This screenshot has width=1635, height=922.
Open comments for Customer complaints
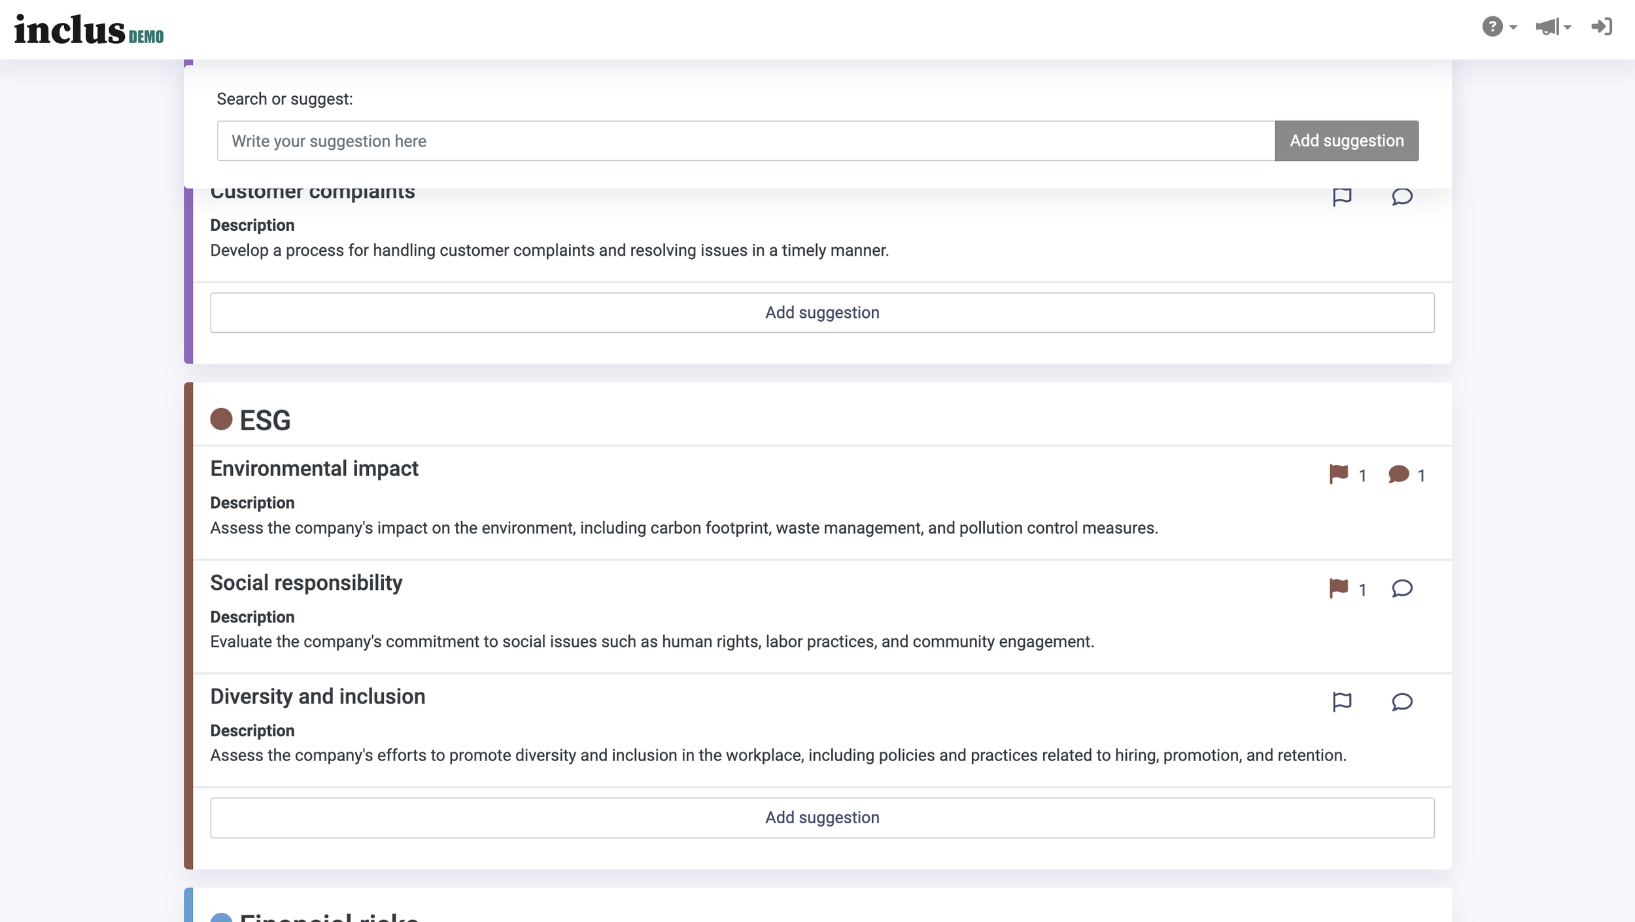pos(1402,196)
